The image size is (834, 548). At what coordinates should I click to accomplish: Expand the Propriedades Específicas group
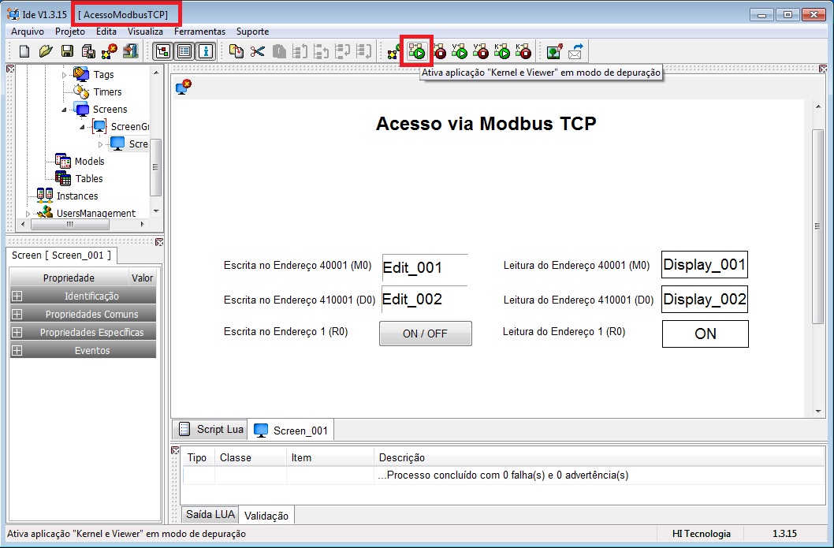point(17,332)
